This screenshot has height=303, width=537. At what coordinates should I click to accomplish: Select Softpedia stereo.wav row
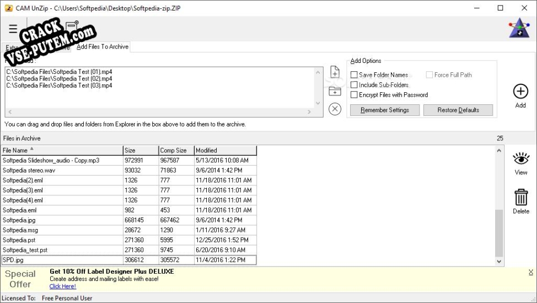click(129, 170)
